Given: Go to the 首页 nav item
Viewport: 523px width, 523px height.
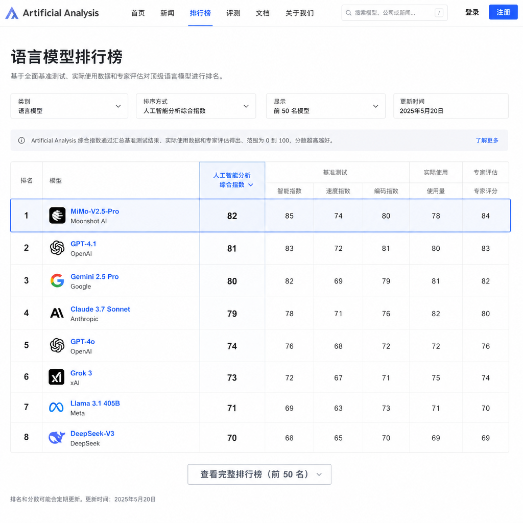Looking at the screenshot, I should point(138,13).
